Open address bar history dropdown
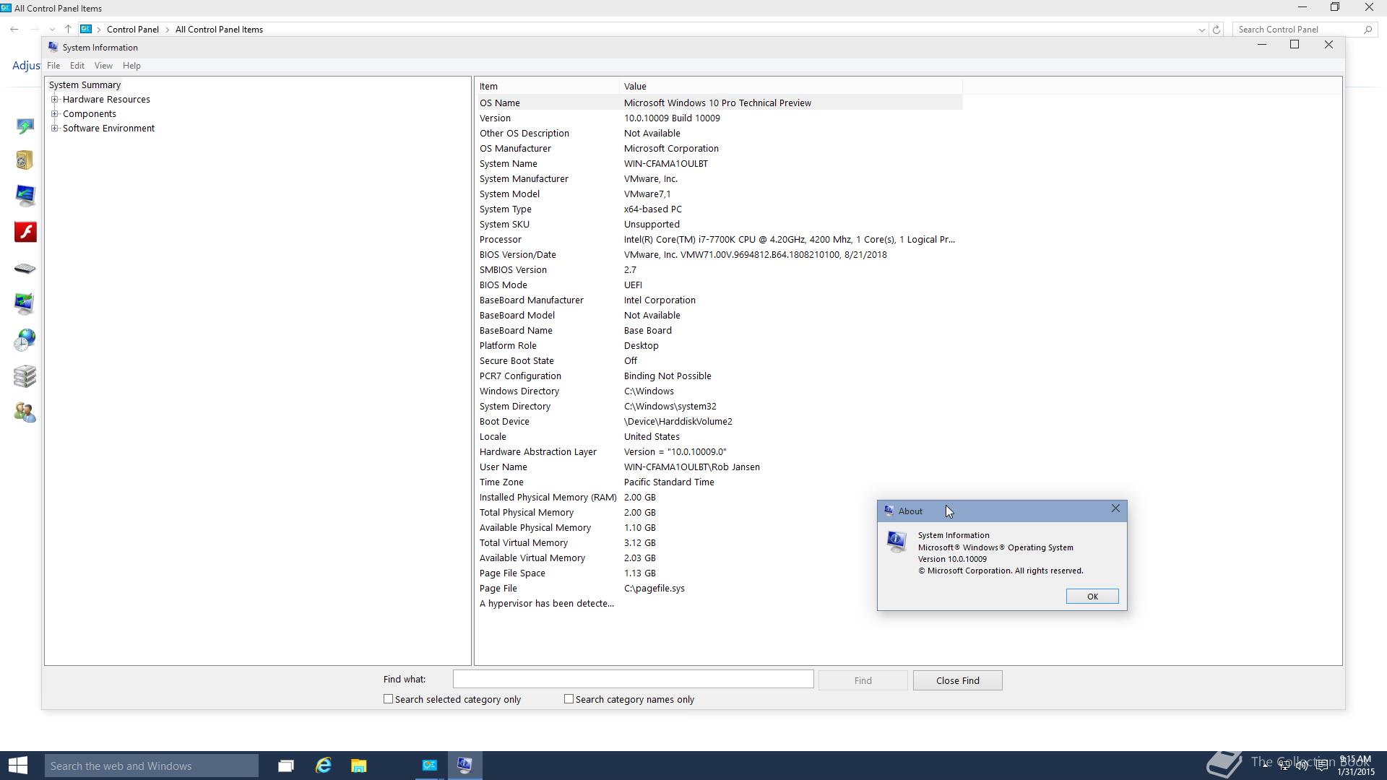1387x780 pixels. [x=1201, y=30]
